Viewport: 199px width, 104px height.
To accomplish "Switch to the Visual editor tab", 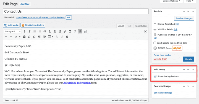I will [x=121, y=26].
